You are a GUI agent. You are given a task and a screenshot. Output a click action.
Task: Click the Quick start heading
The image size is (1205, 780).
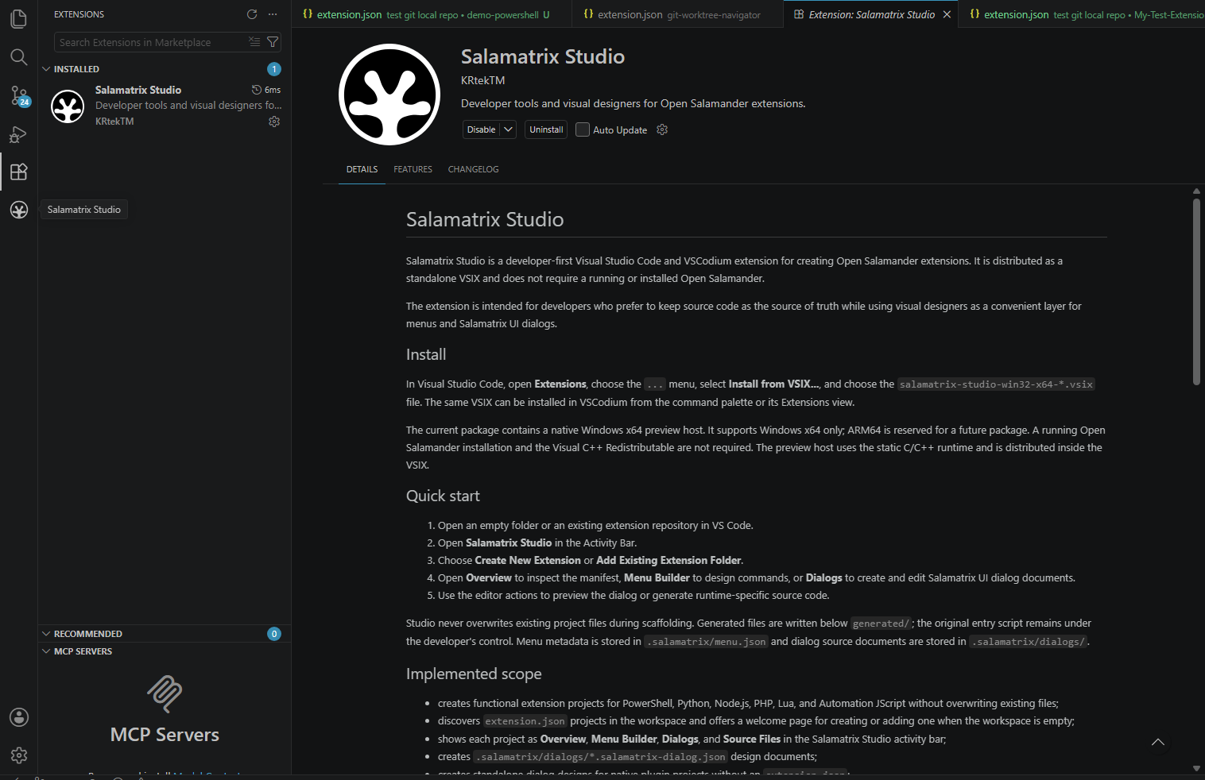pyautogui.click(x=443, y=496)
